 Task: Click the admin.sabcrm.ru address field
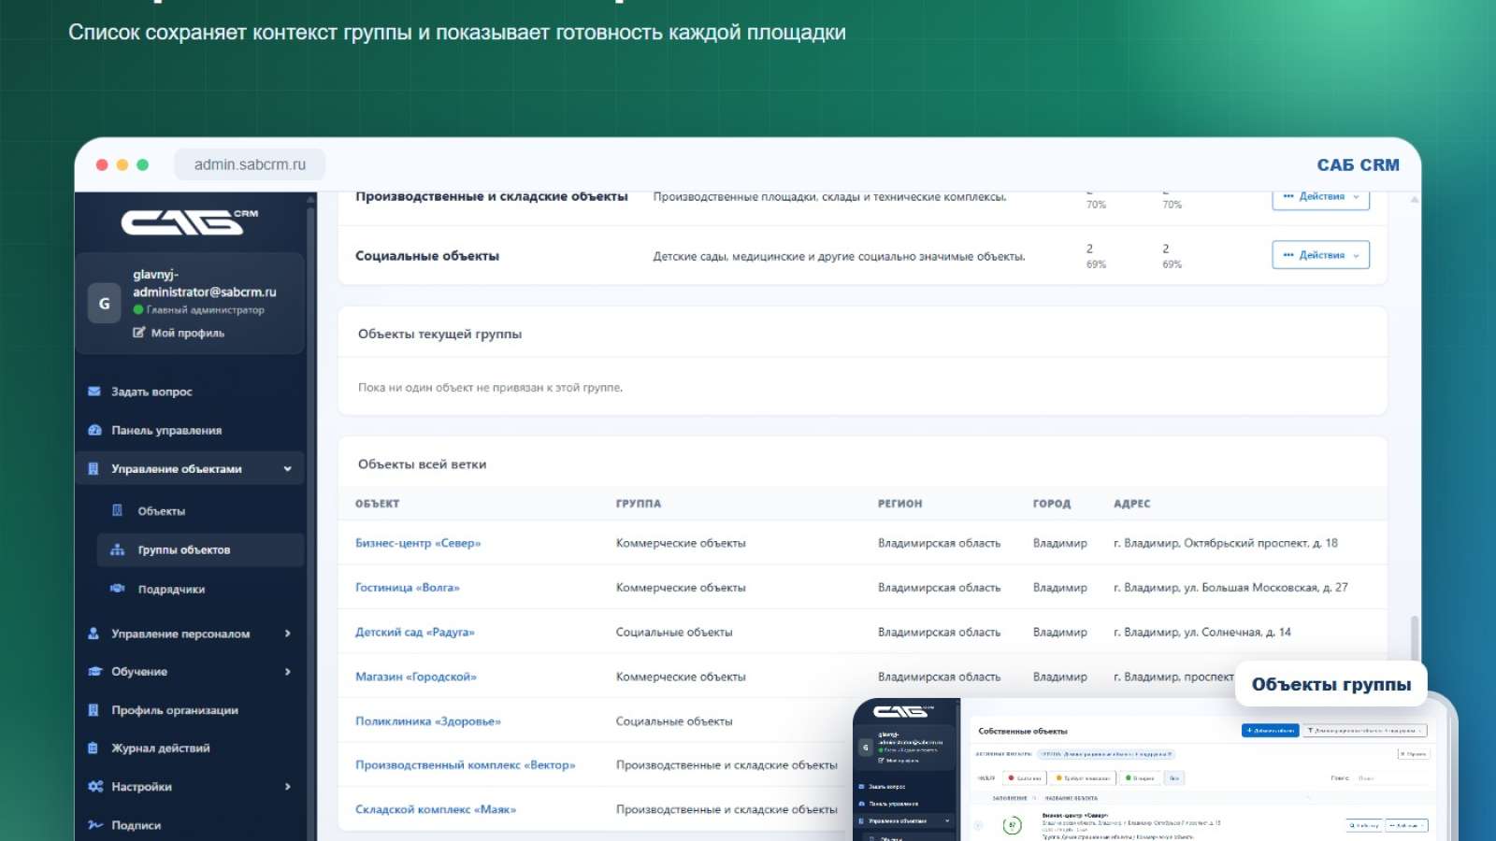tap(250, 164)
